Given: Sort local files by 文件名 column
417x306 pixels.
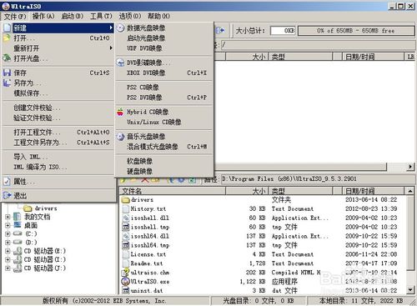Looking at the screenshot, I should click(x=173, y=191).
